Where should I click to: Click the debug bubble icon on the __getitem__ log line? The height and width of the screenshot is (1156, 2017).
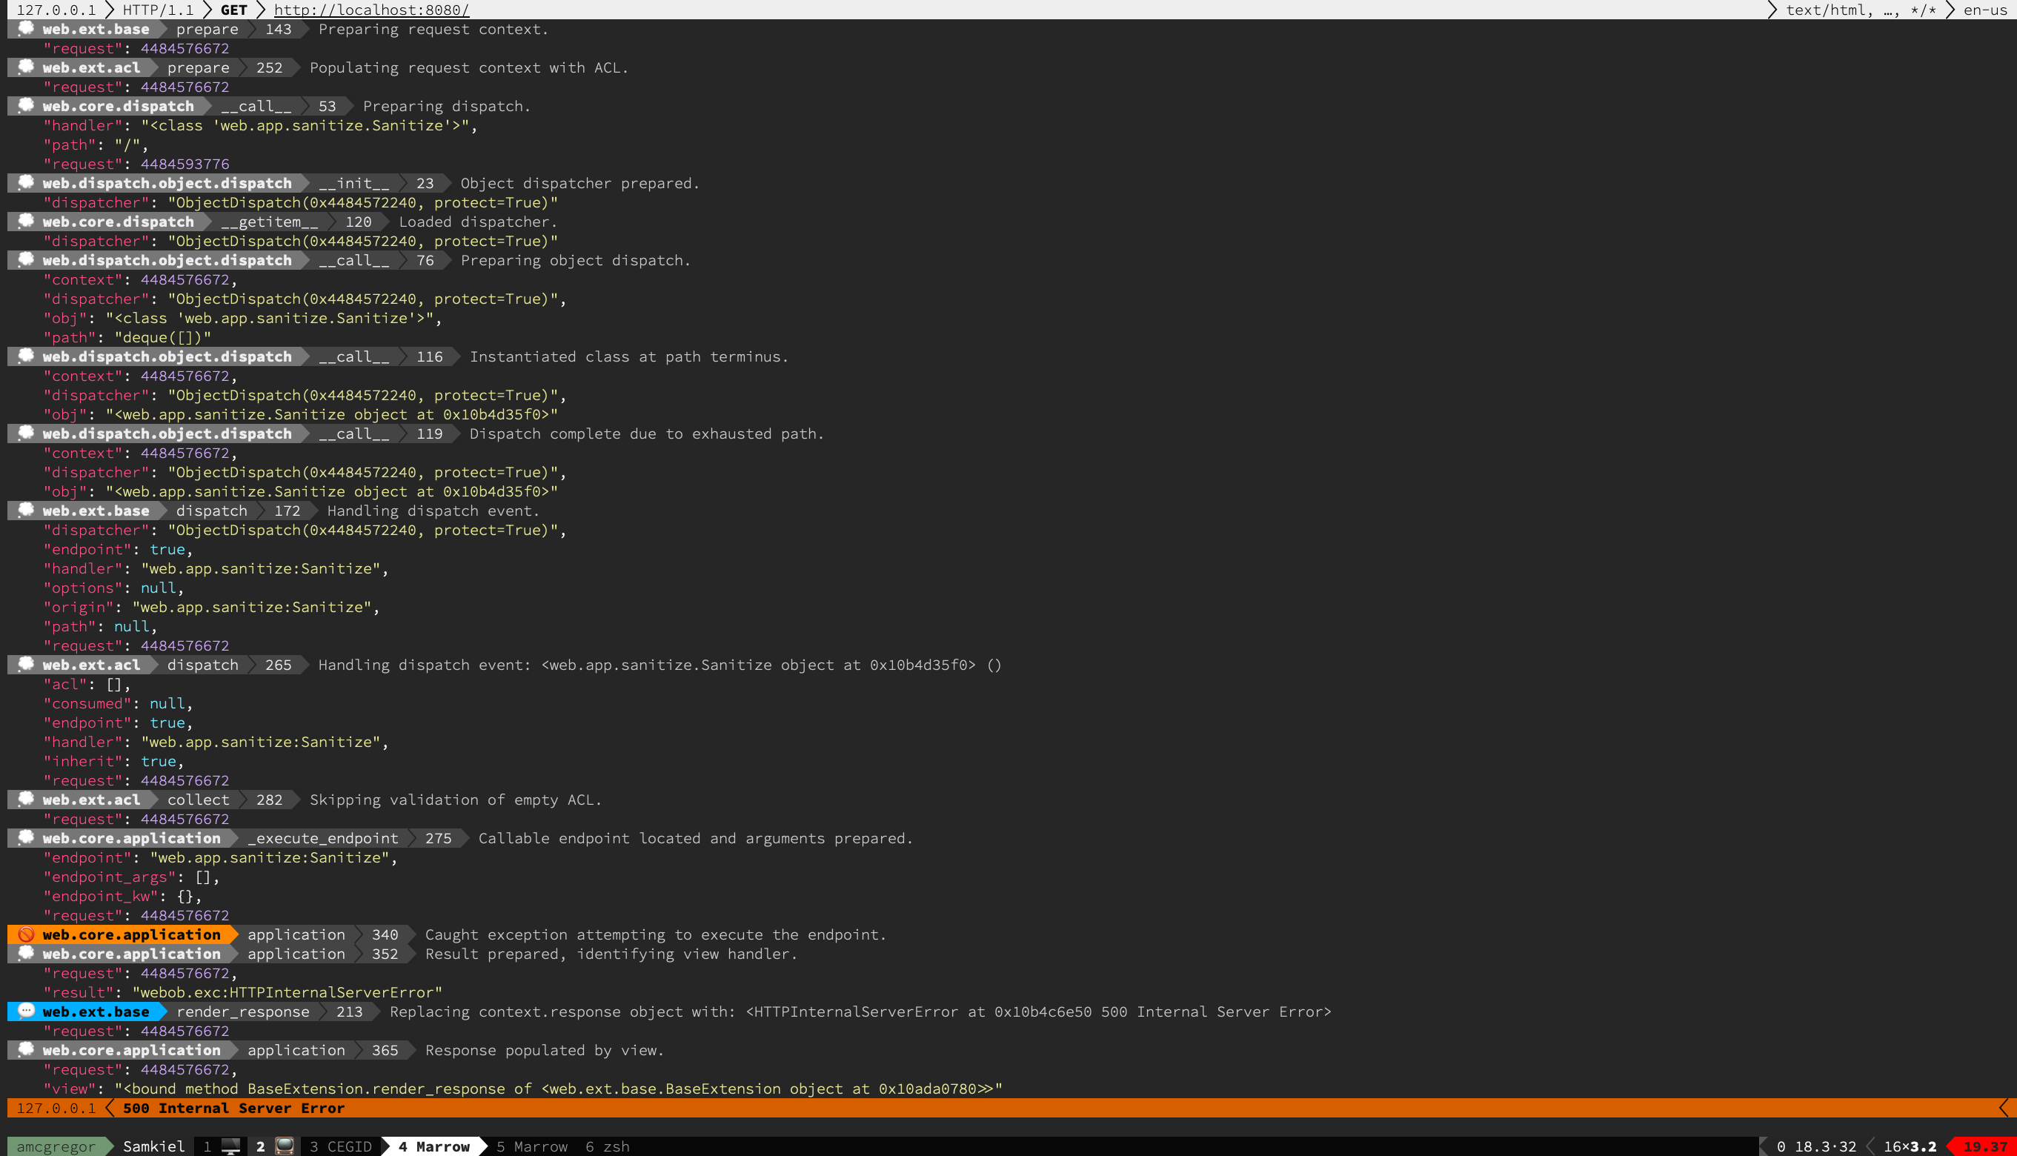pyautogui.click(x=25, y=221)
